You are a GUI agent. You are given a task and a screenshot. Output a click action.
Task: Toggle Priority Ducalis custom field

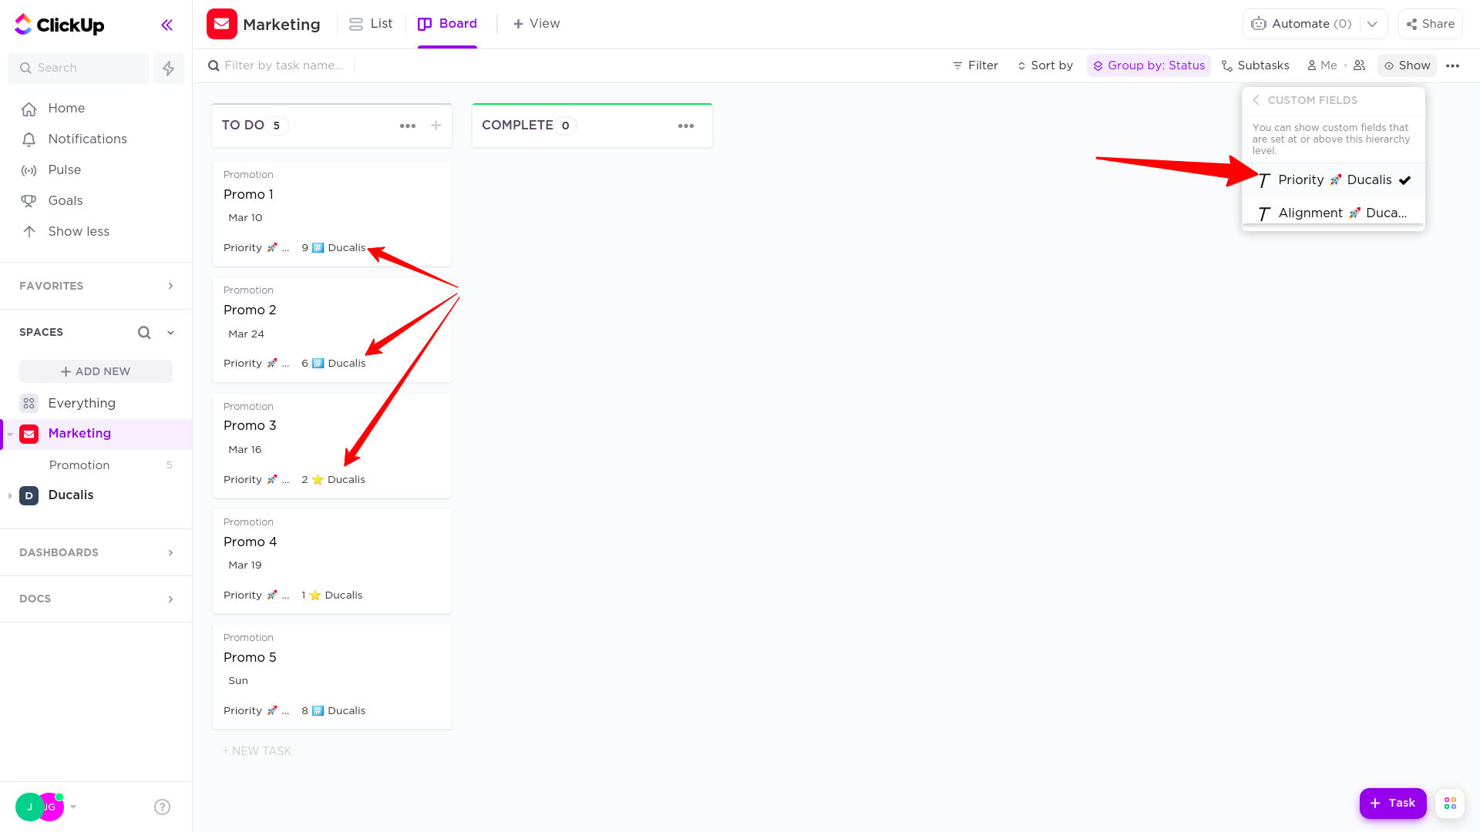coord(1334,180)
